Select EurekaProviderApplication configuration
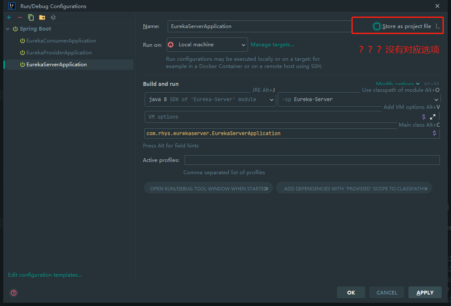This screenshot has height=306, width=451. [x=59, y=53]
